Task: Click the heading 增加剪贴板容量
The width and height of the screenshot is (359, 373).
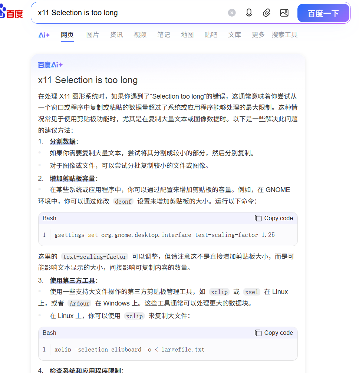Action: tap(72, 179)
